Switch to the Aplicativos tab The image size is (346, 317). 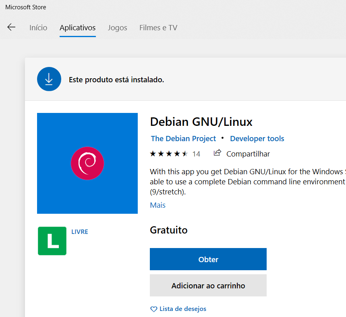point(77,27)
